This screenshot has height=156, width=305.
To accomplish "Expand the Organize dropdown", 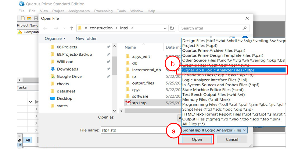I will point(55,38).
